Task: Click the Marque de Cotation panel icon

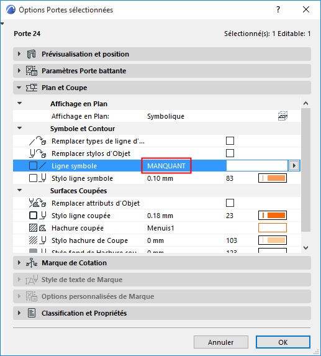Action: 31,263
